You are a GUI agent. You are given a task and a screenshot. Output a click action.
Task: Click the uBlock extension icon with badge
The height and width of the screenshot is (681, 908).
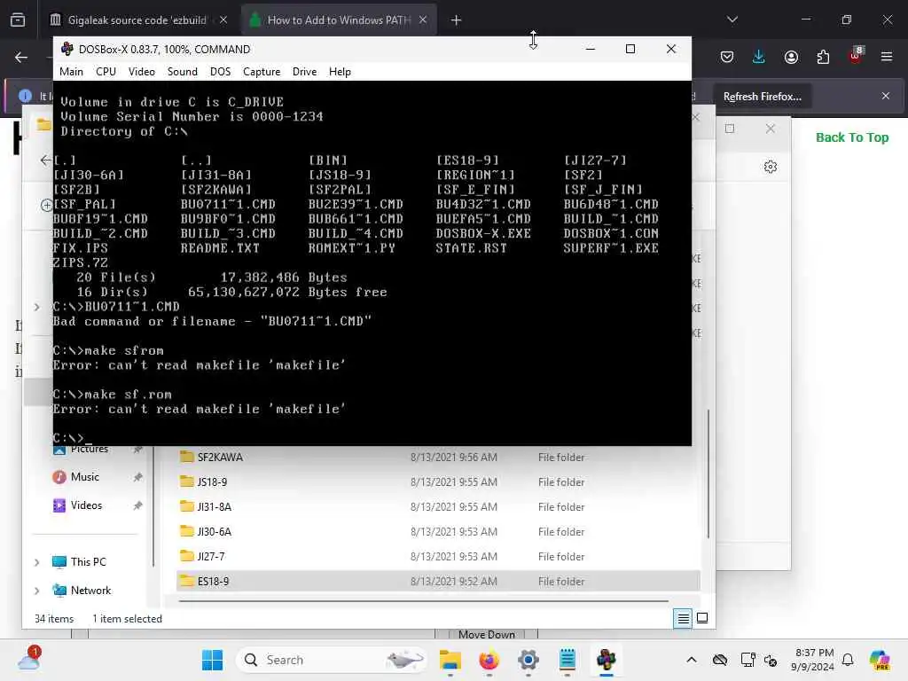click(856, 56)
